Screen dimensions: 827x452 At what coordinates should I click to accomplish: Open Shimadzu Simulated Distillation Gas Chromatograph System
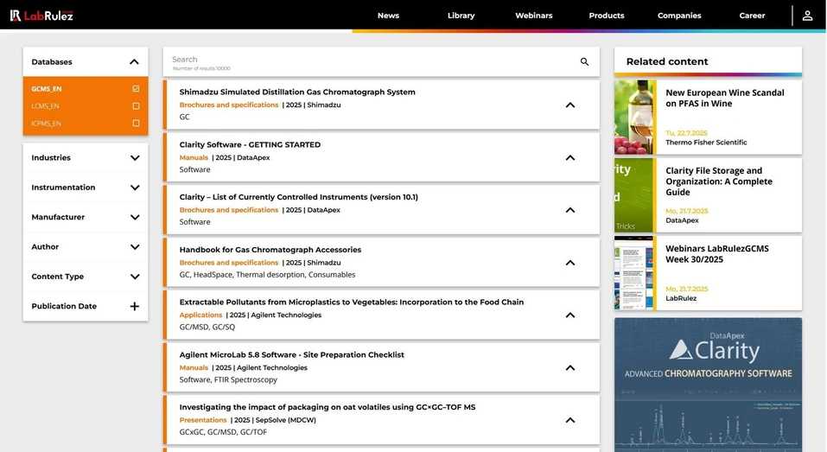coord(297,92)
